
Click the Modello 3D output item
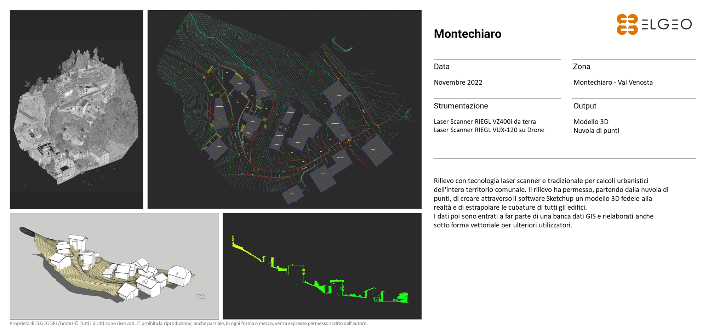tap(591, 122)
